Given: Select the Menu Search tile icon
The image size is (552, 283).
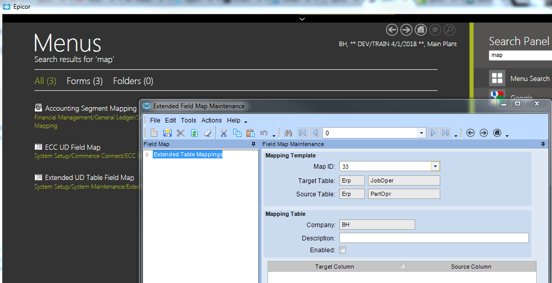Looking at the screenshot, I should point(497,78).
